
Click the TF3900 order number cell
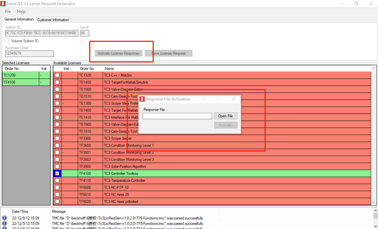coord(90,166)
